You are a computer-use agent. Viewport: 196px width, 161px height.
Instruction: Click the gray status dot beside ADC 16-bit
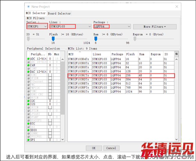(x=28, y=62)
